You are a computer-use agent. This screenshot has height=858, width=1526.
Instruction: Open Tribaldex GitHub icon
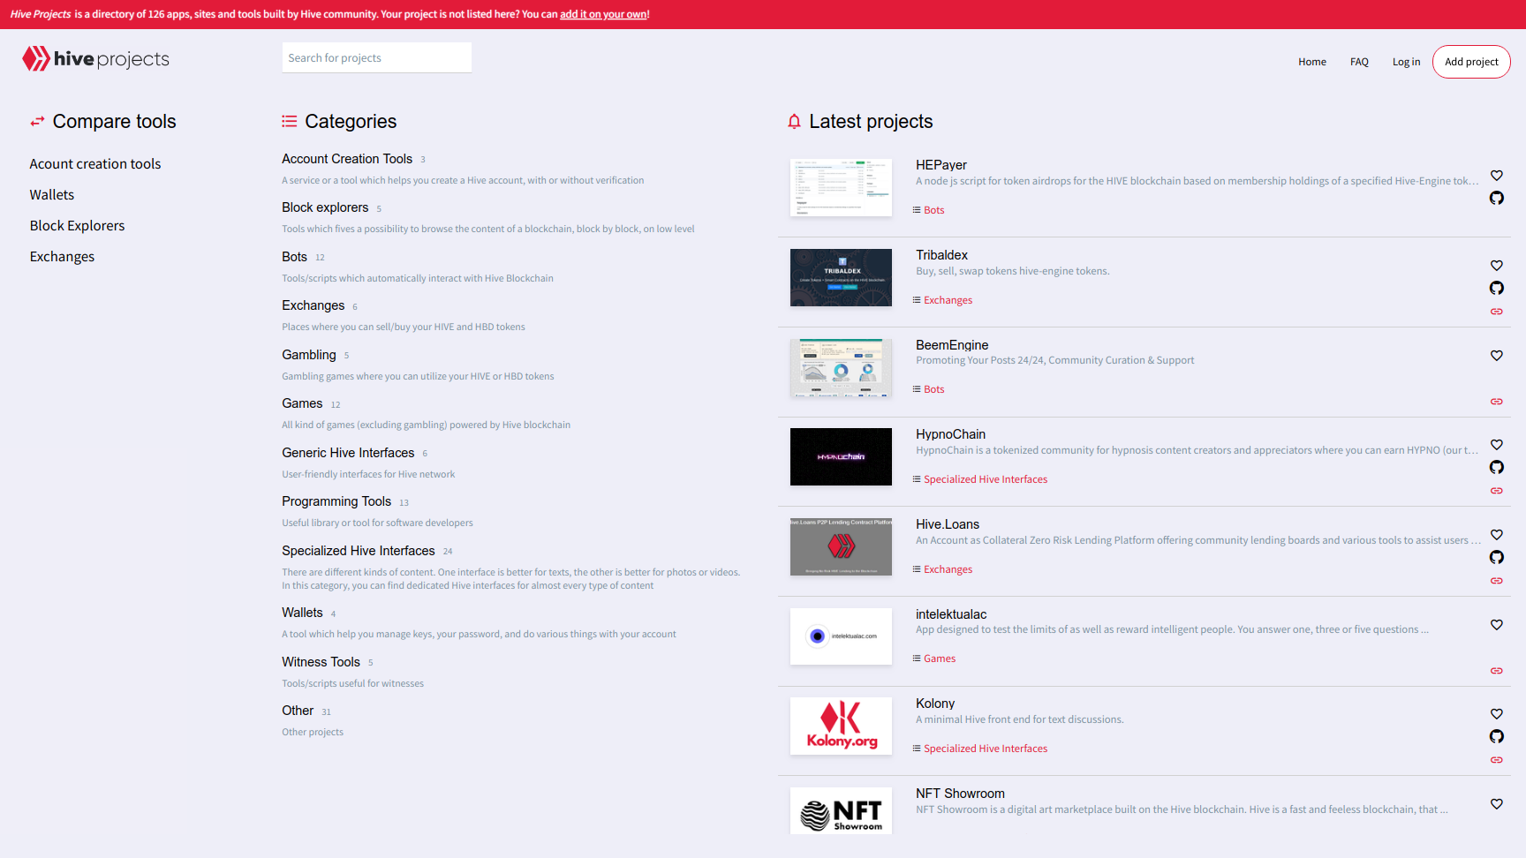point(1497,288)
